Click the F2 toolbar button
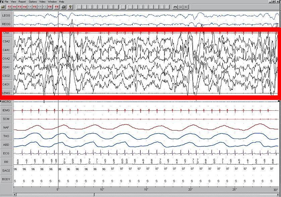281x197 pixels. pos(9,7)
